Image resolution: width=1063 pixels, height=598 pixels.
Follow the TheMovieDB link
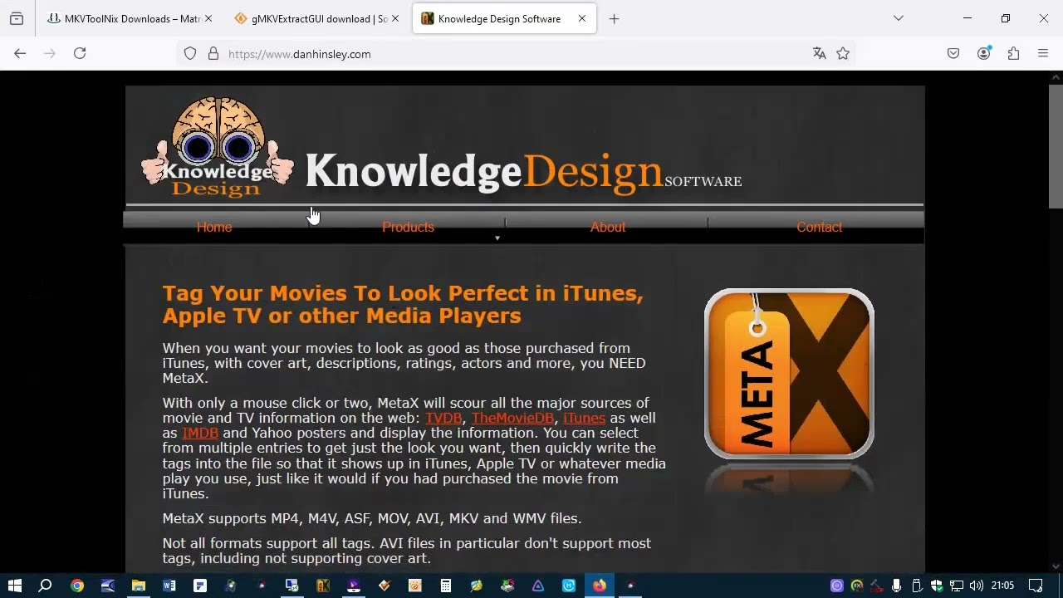[x=512, y=418]
